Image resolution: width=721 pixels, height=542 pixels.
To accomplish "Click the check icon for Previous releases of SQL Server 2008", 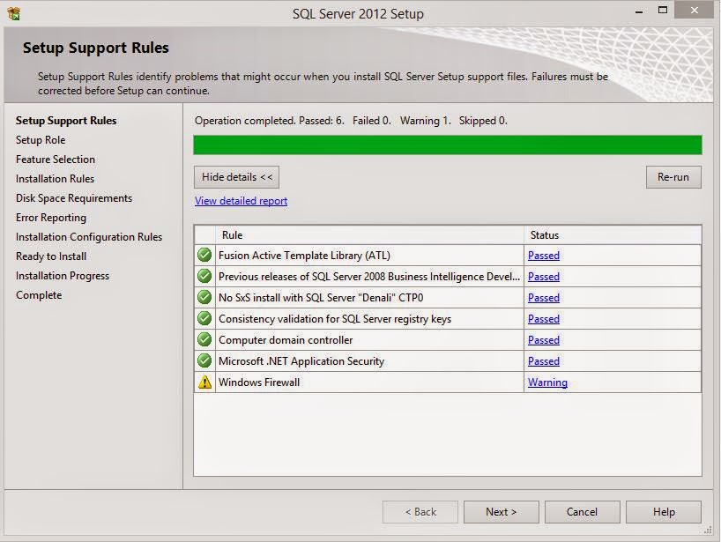I will pyautogui.click(x=204, y=276).
